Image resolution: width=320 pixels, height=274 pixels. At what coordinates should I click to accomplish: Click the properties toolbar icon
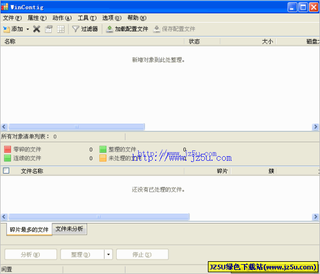[x=49, y=29]
